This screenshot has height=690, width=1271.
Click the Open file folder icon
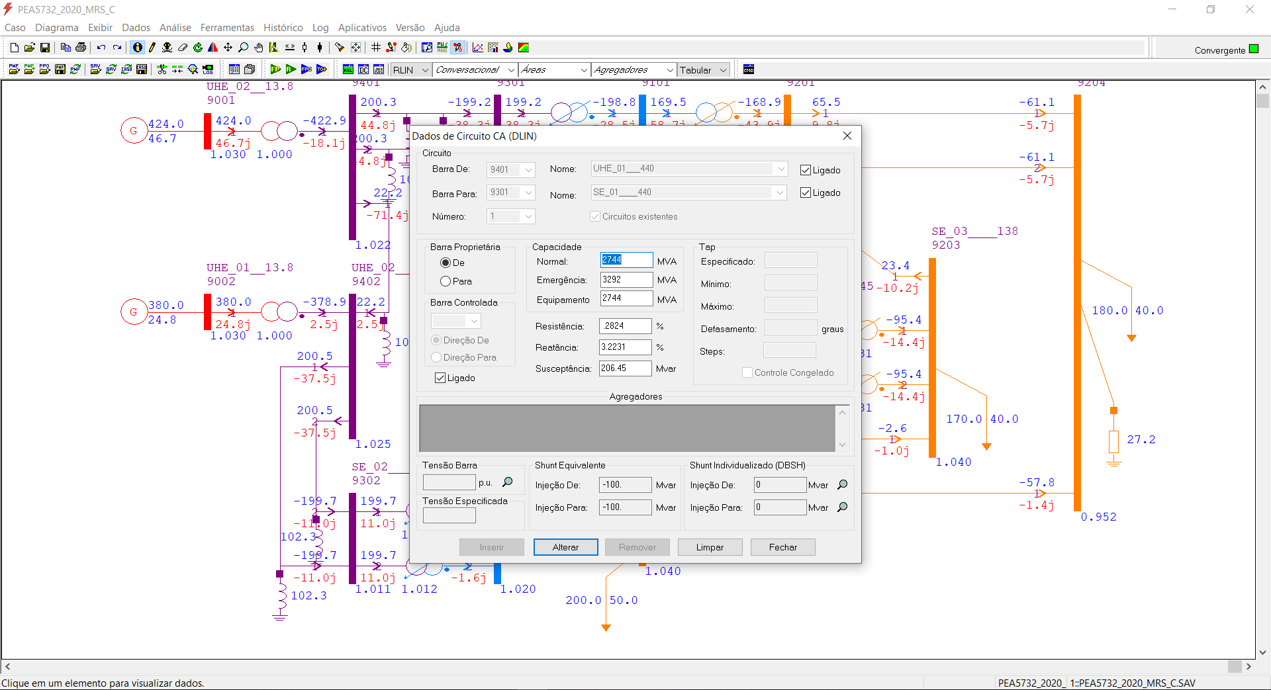coord(30,48)
